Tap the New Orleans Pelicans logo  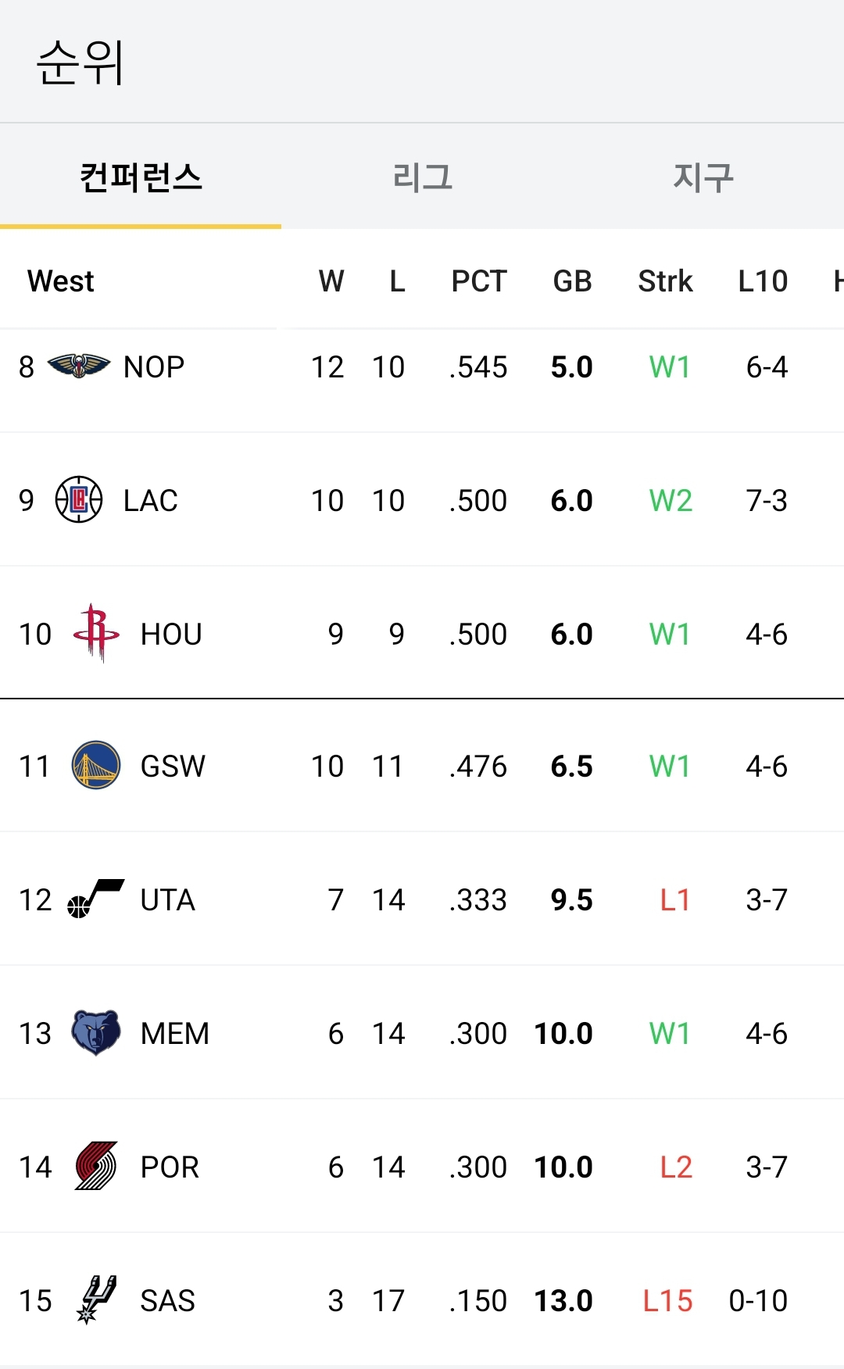point(78,366)
